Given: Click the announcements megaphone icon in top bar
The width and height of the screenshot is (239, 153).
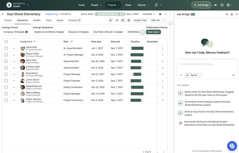Looking at the screenshot, I should [215, 5].
